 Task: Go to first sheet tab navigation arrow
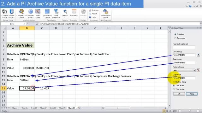point(2,108)
